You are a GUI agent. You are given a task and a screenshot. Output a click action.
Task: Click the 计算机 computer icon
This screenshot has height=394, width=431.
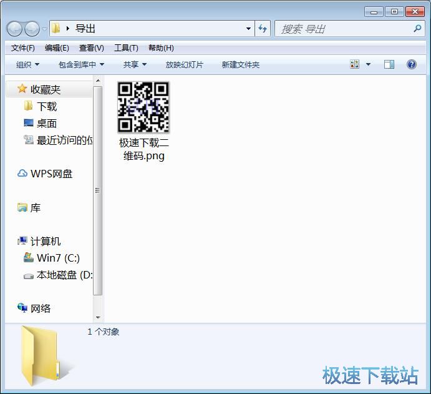pyautogui.click(x=22, y=241)
